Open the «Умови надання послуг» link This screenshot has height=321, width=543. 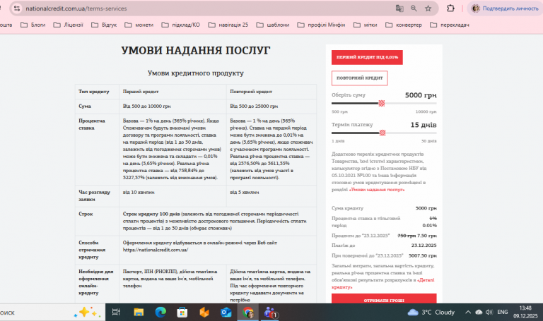pyautogui.click(x=377, y=190)
